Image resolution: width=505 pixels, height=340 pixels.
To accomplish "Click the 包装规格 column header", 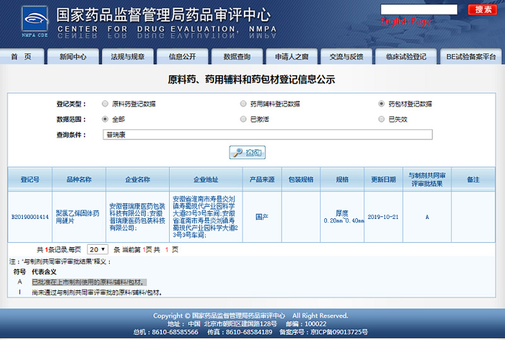I will point(301,179).
